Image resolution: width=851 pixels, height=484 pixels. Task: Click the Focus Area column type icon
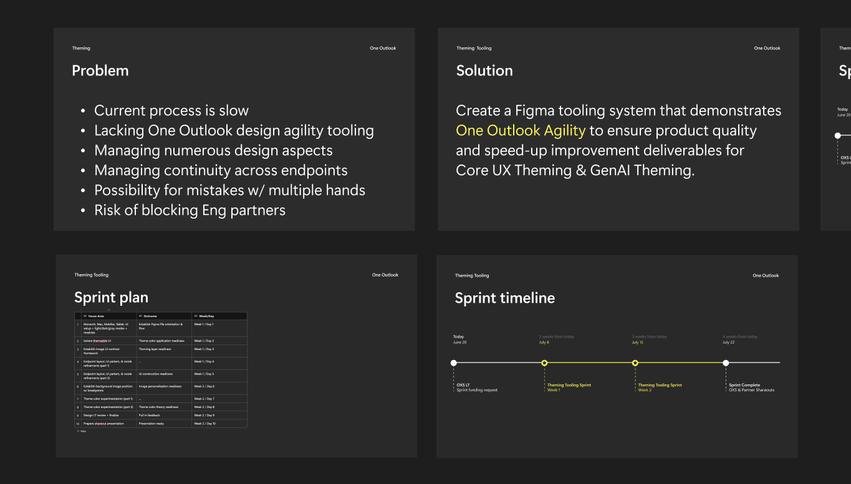click(85, 316)
